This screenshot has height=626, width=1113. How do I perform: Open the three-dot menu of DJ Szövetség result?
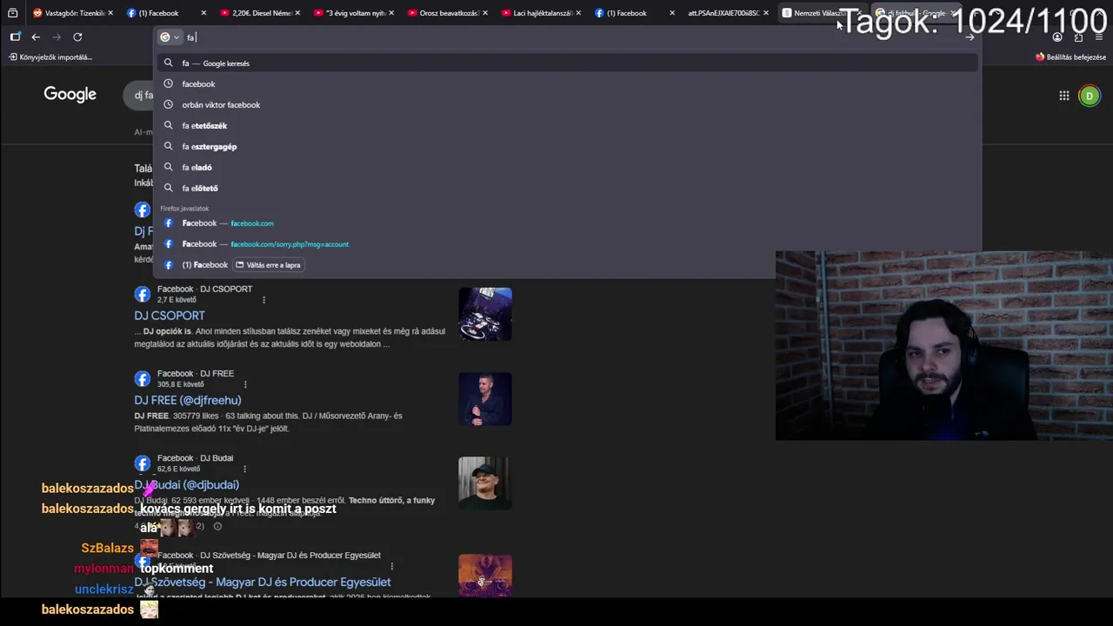tap(391, 566)
